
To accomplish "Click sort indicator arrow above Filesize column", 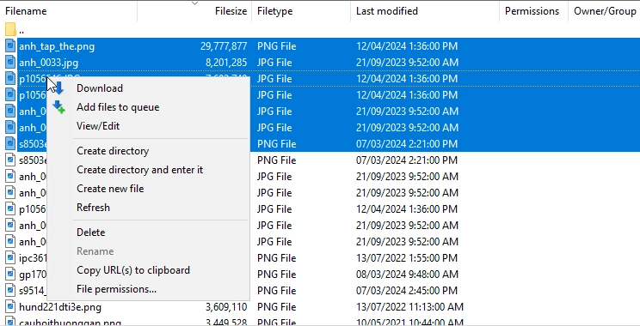I will [x=194, y=3].
